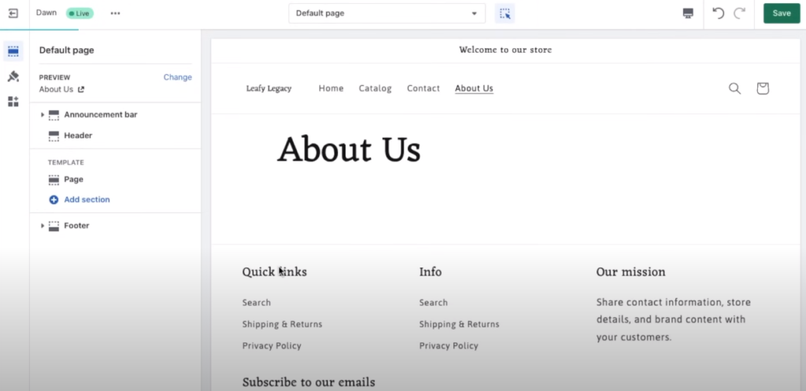Click Search under Quick links
The image size is (806, 391).
coord(257,303)
